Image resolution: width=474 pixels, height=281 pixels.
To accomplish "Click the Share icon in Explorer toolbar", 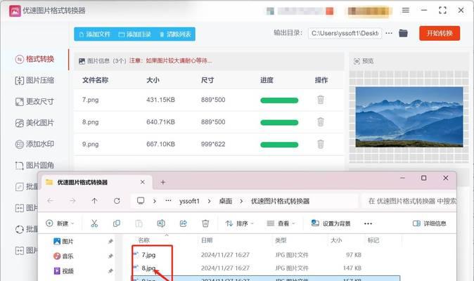I will pos(183,223).
